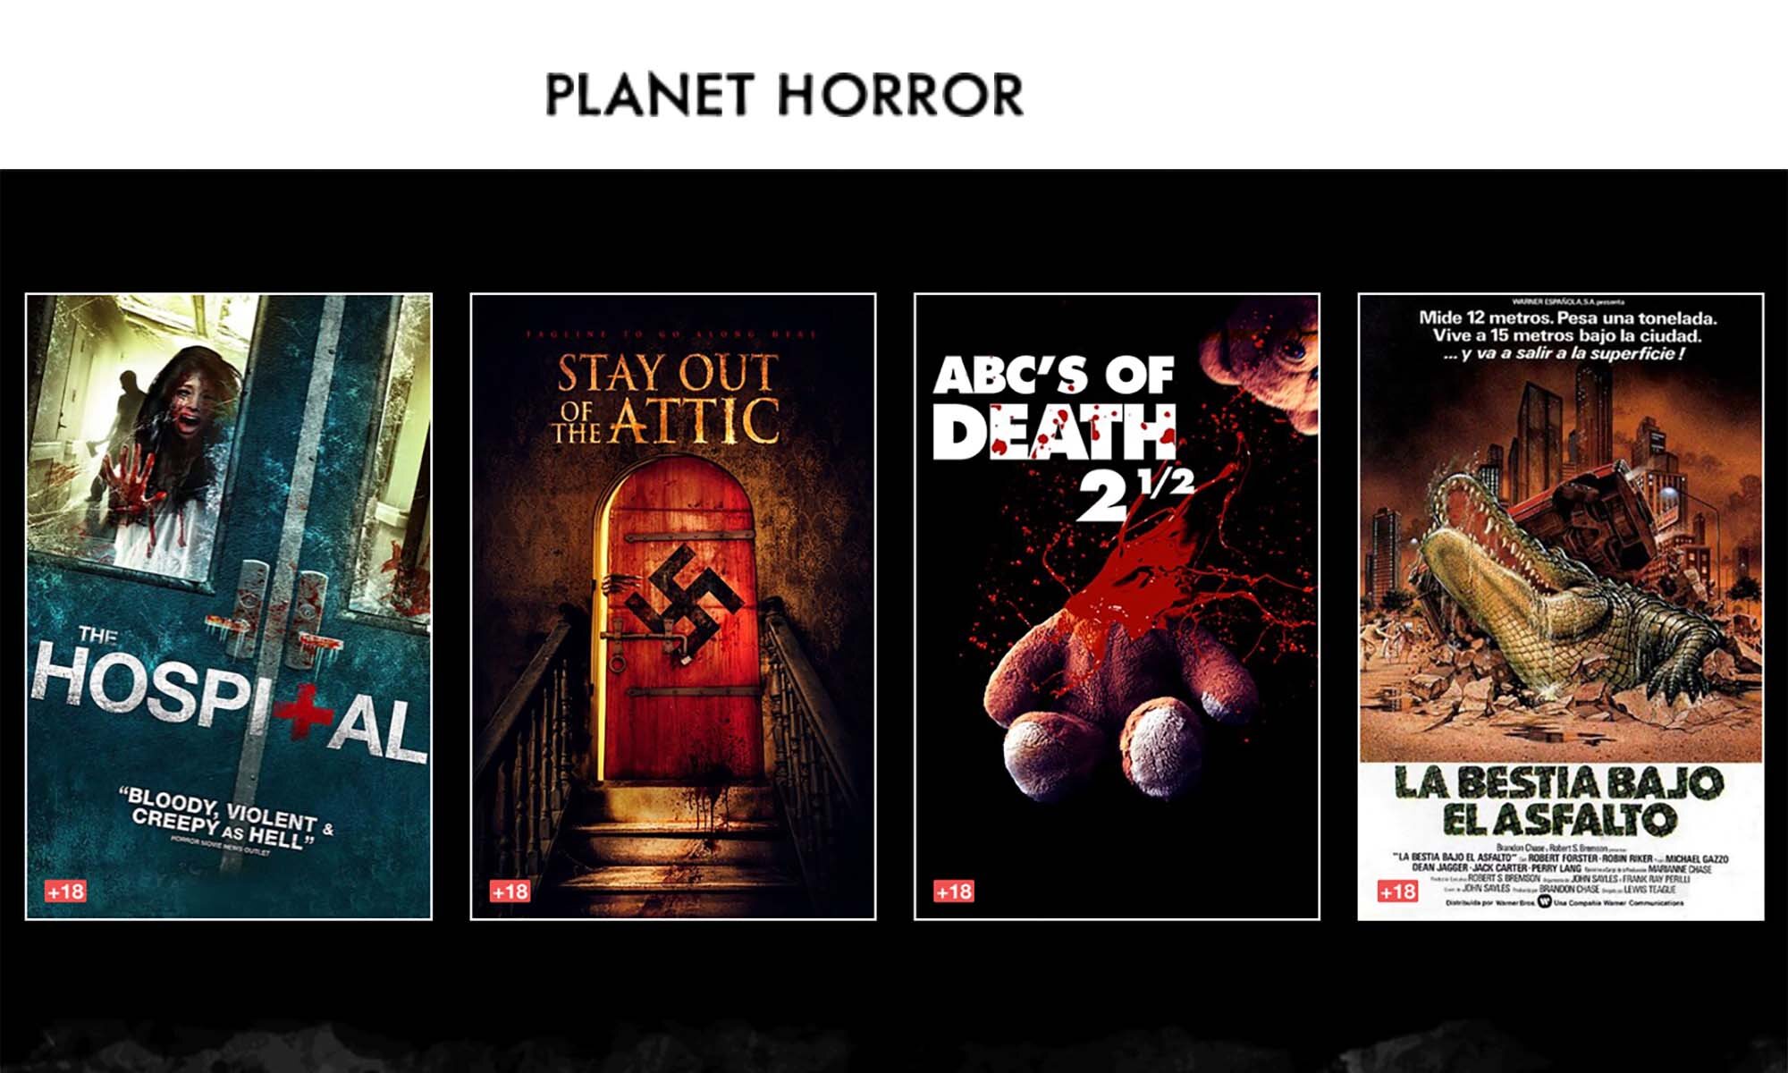
Task: Click the "Mide 12 metros" tagline text
Action: [1566, 335]
